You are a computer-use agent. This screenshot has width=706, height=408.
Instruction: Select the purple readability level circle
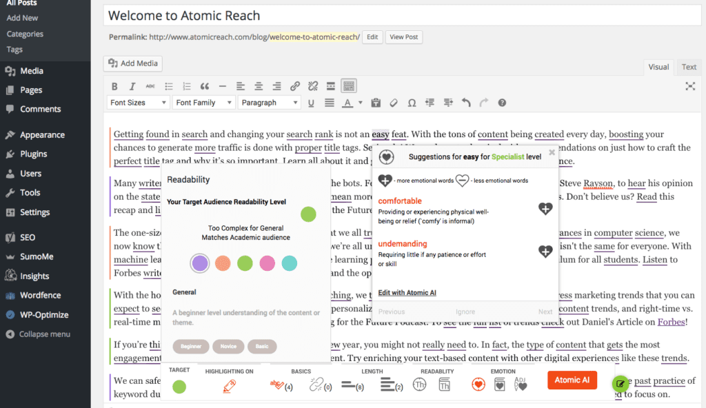click(x=200, y=263)
